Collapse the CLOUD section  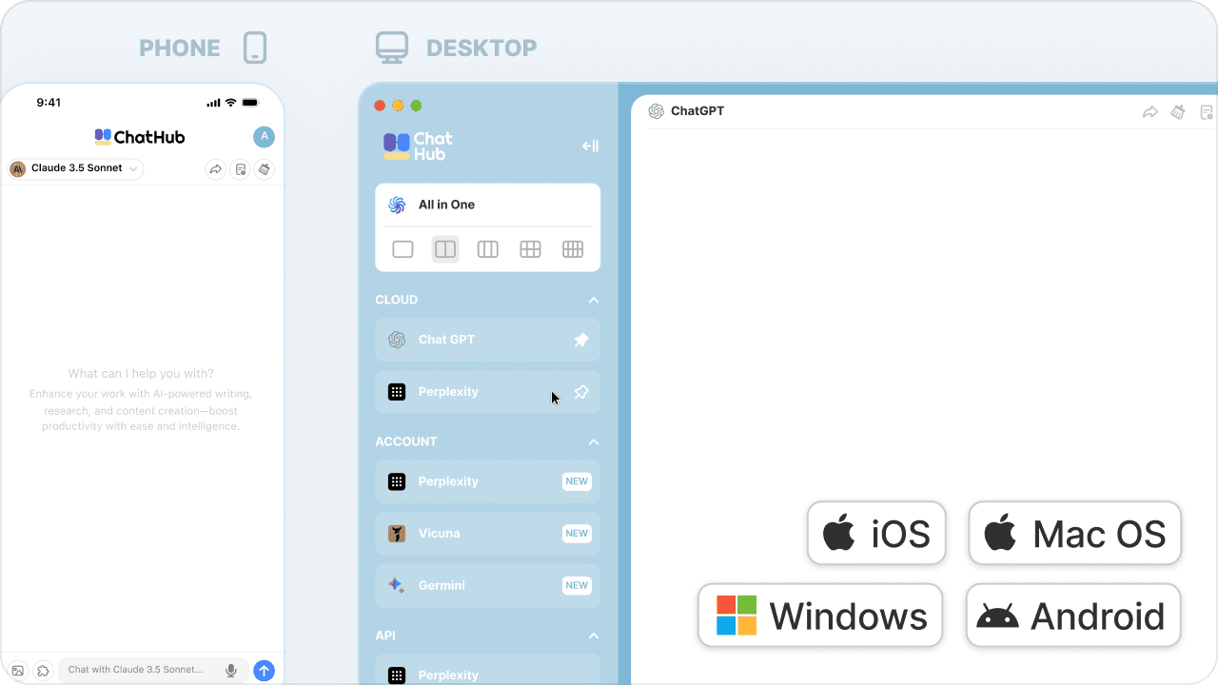tap(593, 300)
